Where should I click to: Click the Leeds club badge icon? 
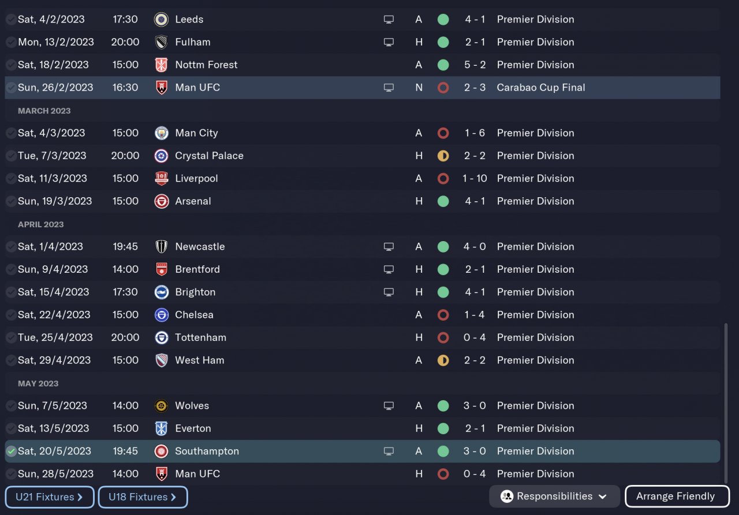161,19
